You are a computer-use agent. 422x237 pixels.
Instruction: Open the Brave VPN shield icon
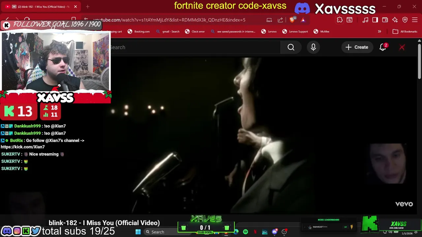(x=405, y=20)
